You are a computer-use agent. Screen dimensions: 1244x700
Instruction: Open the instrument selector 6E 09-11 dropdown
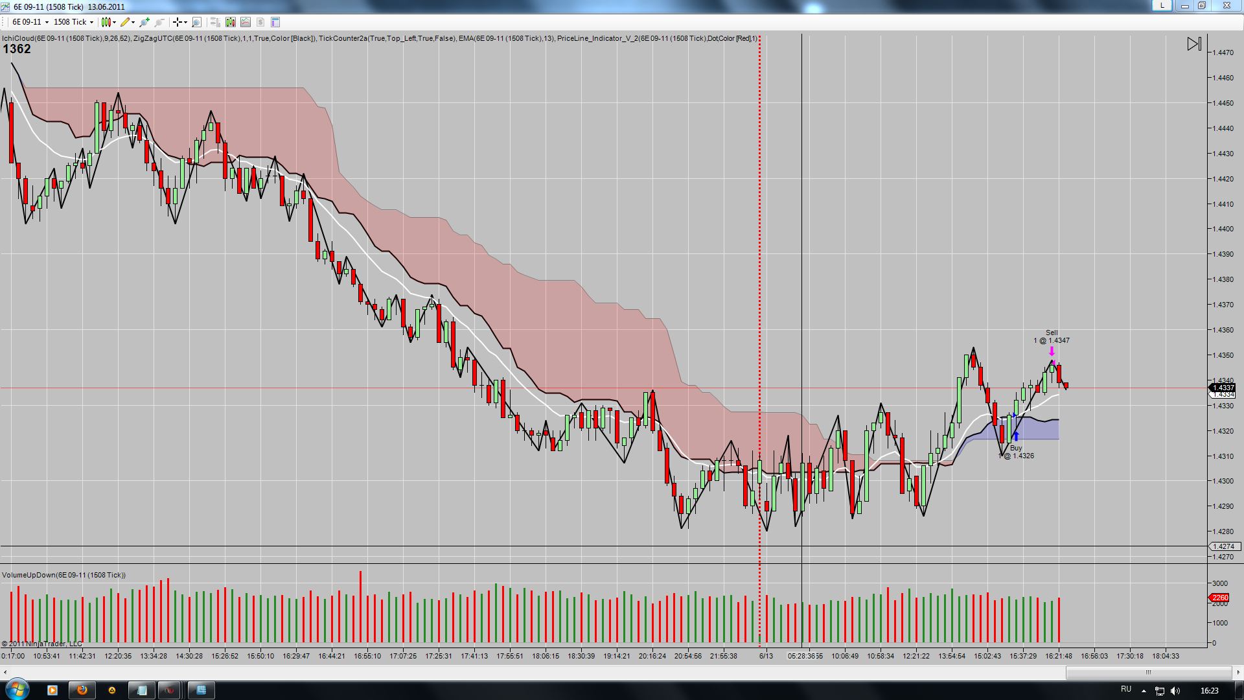30,22
